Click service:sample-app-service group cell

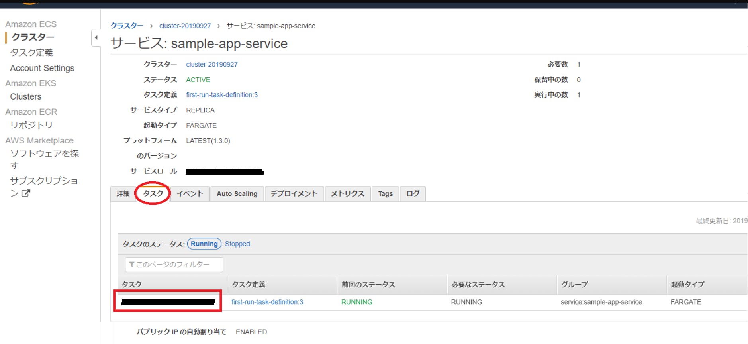click(601, 302)
